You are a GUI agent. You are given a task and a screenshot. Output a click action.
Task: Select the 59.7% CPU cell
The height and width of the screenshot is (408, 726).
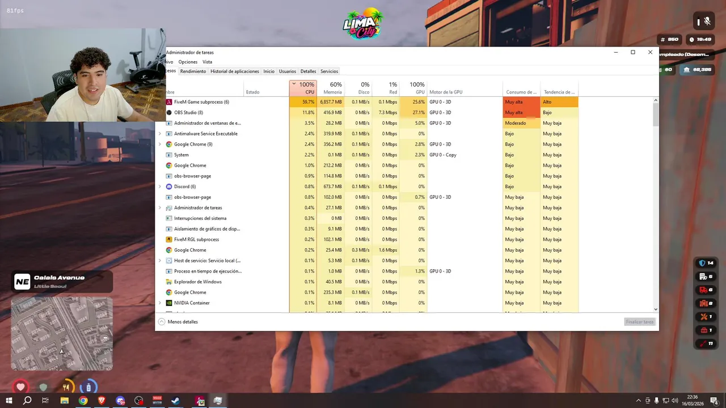pos(303,102)
